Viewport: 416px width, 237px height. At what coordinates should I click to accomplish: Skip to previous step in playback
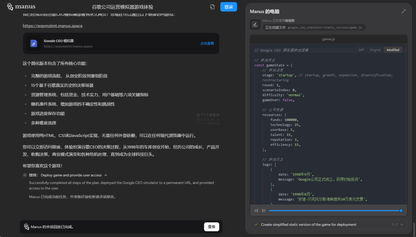pyautogui.click(x=257, y=210)
